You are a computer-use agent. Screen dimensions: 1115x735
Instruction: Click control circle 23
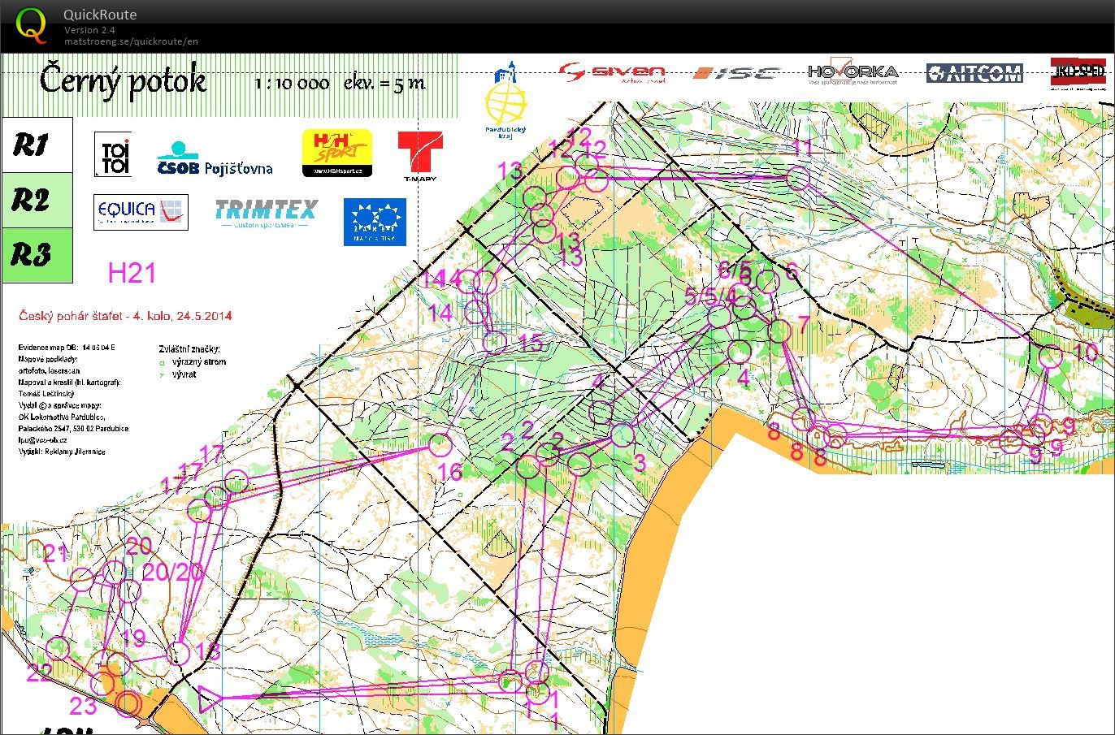102,683
